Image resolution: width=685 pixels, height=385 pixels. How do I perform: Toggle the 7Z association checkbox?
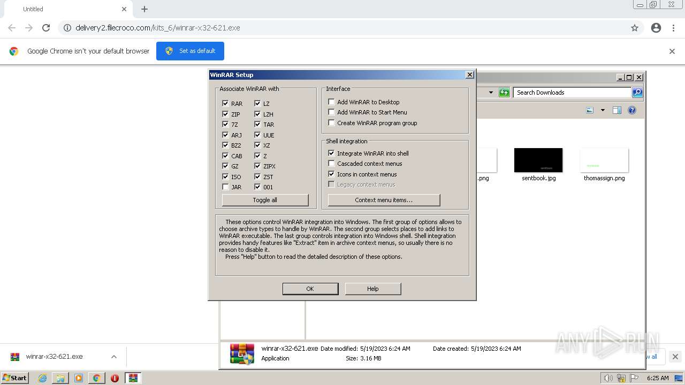tap(225, 125)
